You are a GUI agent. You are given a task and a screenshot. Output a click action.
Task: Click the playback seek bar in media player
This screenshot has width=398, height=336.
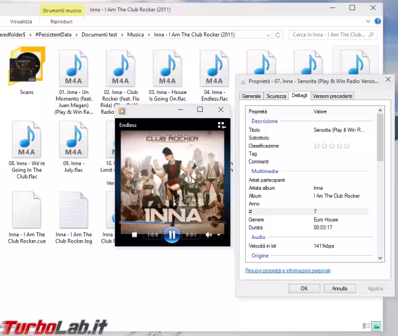(173, 222)
